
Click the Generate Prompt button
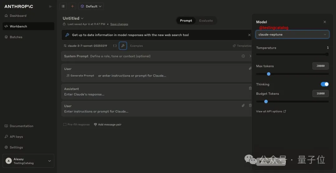click(80, 76)
